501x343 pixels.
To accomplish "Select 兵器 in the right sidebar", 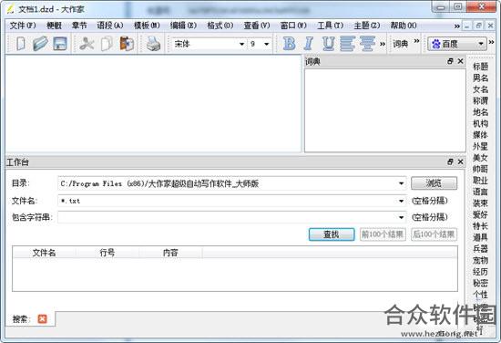I will [480, 249].
